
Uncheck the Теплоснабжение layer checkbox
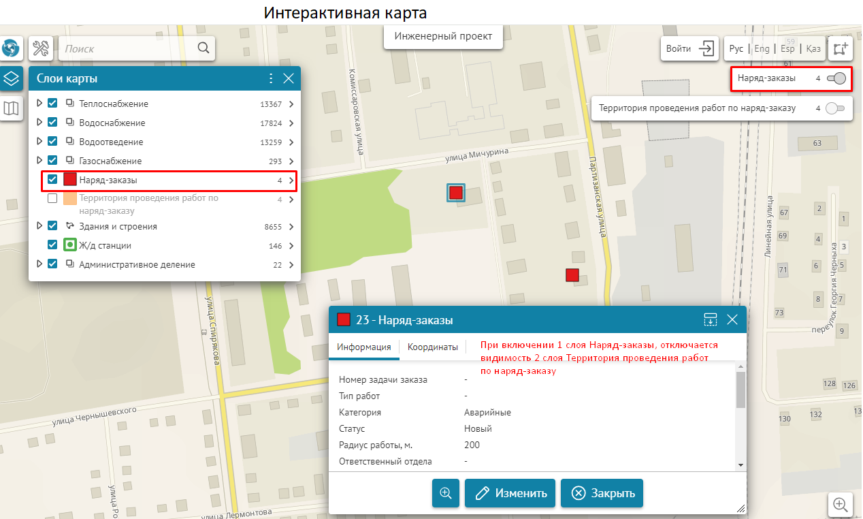[52, 104]
